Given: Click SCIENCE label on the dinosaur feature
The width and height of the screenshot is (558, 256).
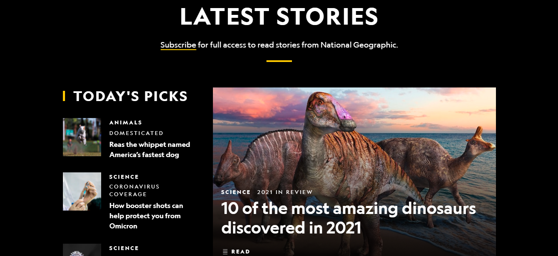Looking at the screenshot, I should [236, 192].
